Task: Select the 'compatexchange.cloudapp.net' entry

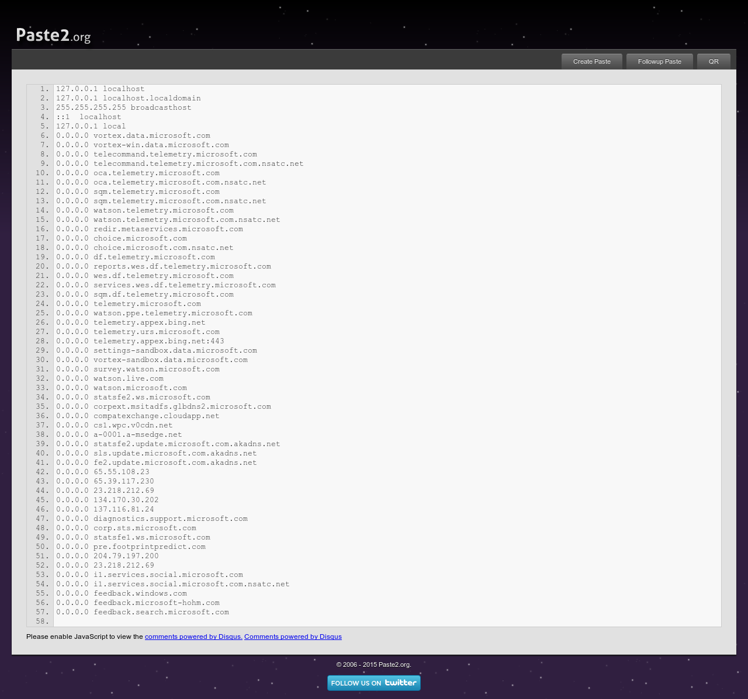Action: [x=157, y=416]
